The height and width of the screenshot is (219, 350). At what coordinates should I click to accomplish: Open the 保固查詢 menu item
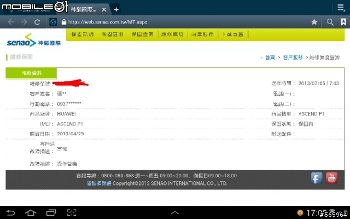coord(142,34)
